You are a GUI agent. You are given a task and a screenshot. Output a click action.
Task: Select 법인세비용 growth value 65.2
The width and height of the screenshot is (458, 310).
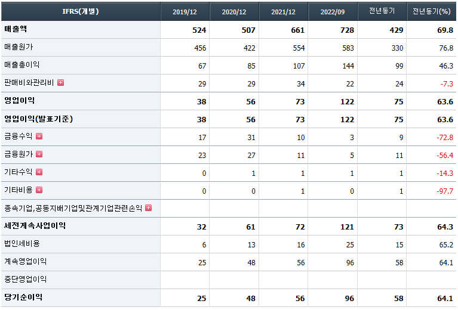[x=446, y=245]
